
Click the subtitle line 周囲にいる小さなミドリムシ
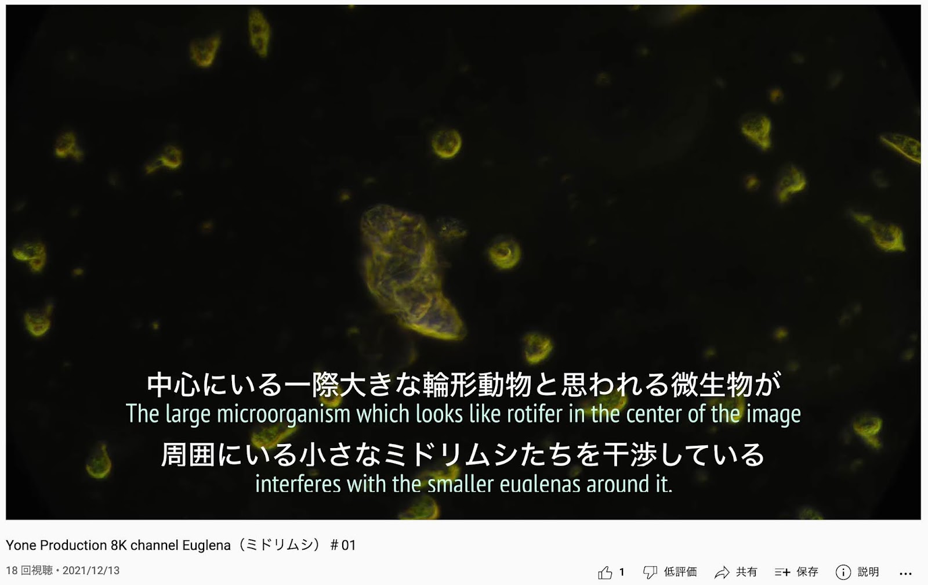[x=463, y=454]
